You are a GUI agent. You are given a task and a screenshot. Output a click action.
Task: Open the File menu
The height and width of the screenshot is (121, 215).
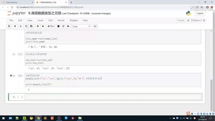(x=11, y=20)
